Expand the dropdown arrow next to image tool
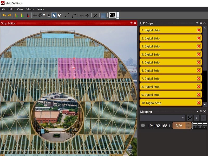This screenshot has width=208, height=156. pyautogui.click(x=44, y=15)
